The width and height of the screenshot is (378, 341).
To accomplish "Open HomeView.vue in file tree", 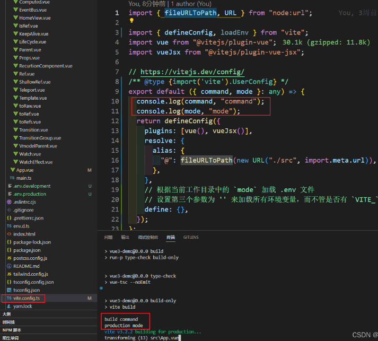I will (x=34, y=18).
